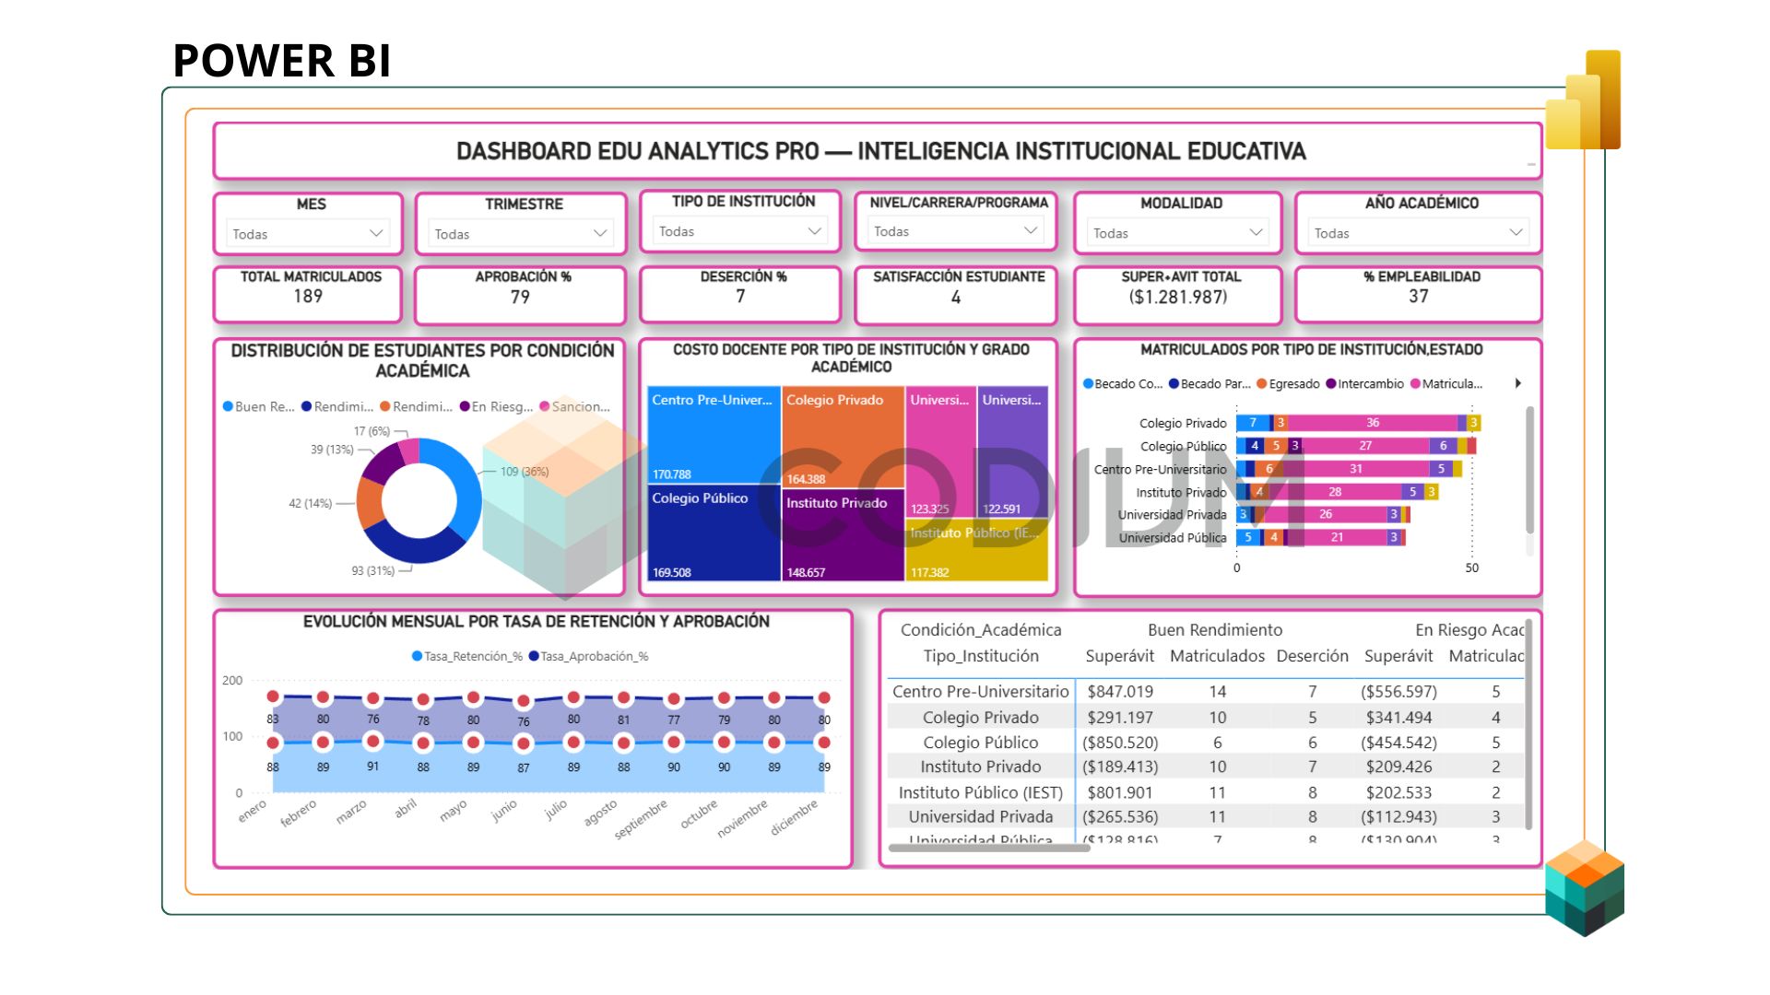Screen dimensions: 1770x995
Task: Open the TRIMESTRE slicer dropdown
Action: point(520,234)
